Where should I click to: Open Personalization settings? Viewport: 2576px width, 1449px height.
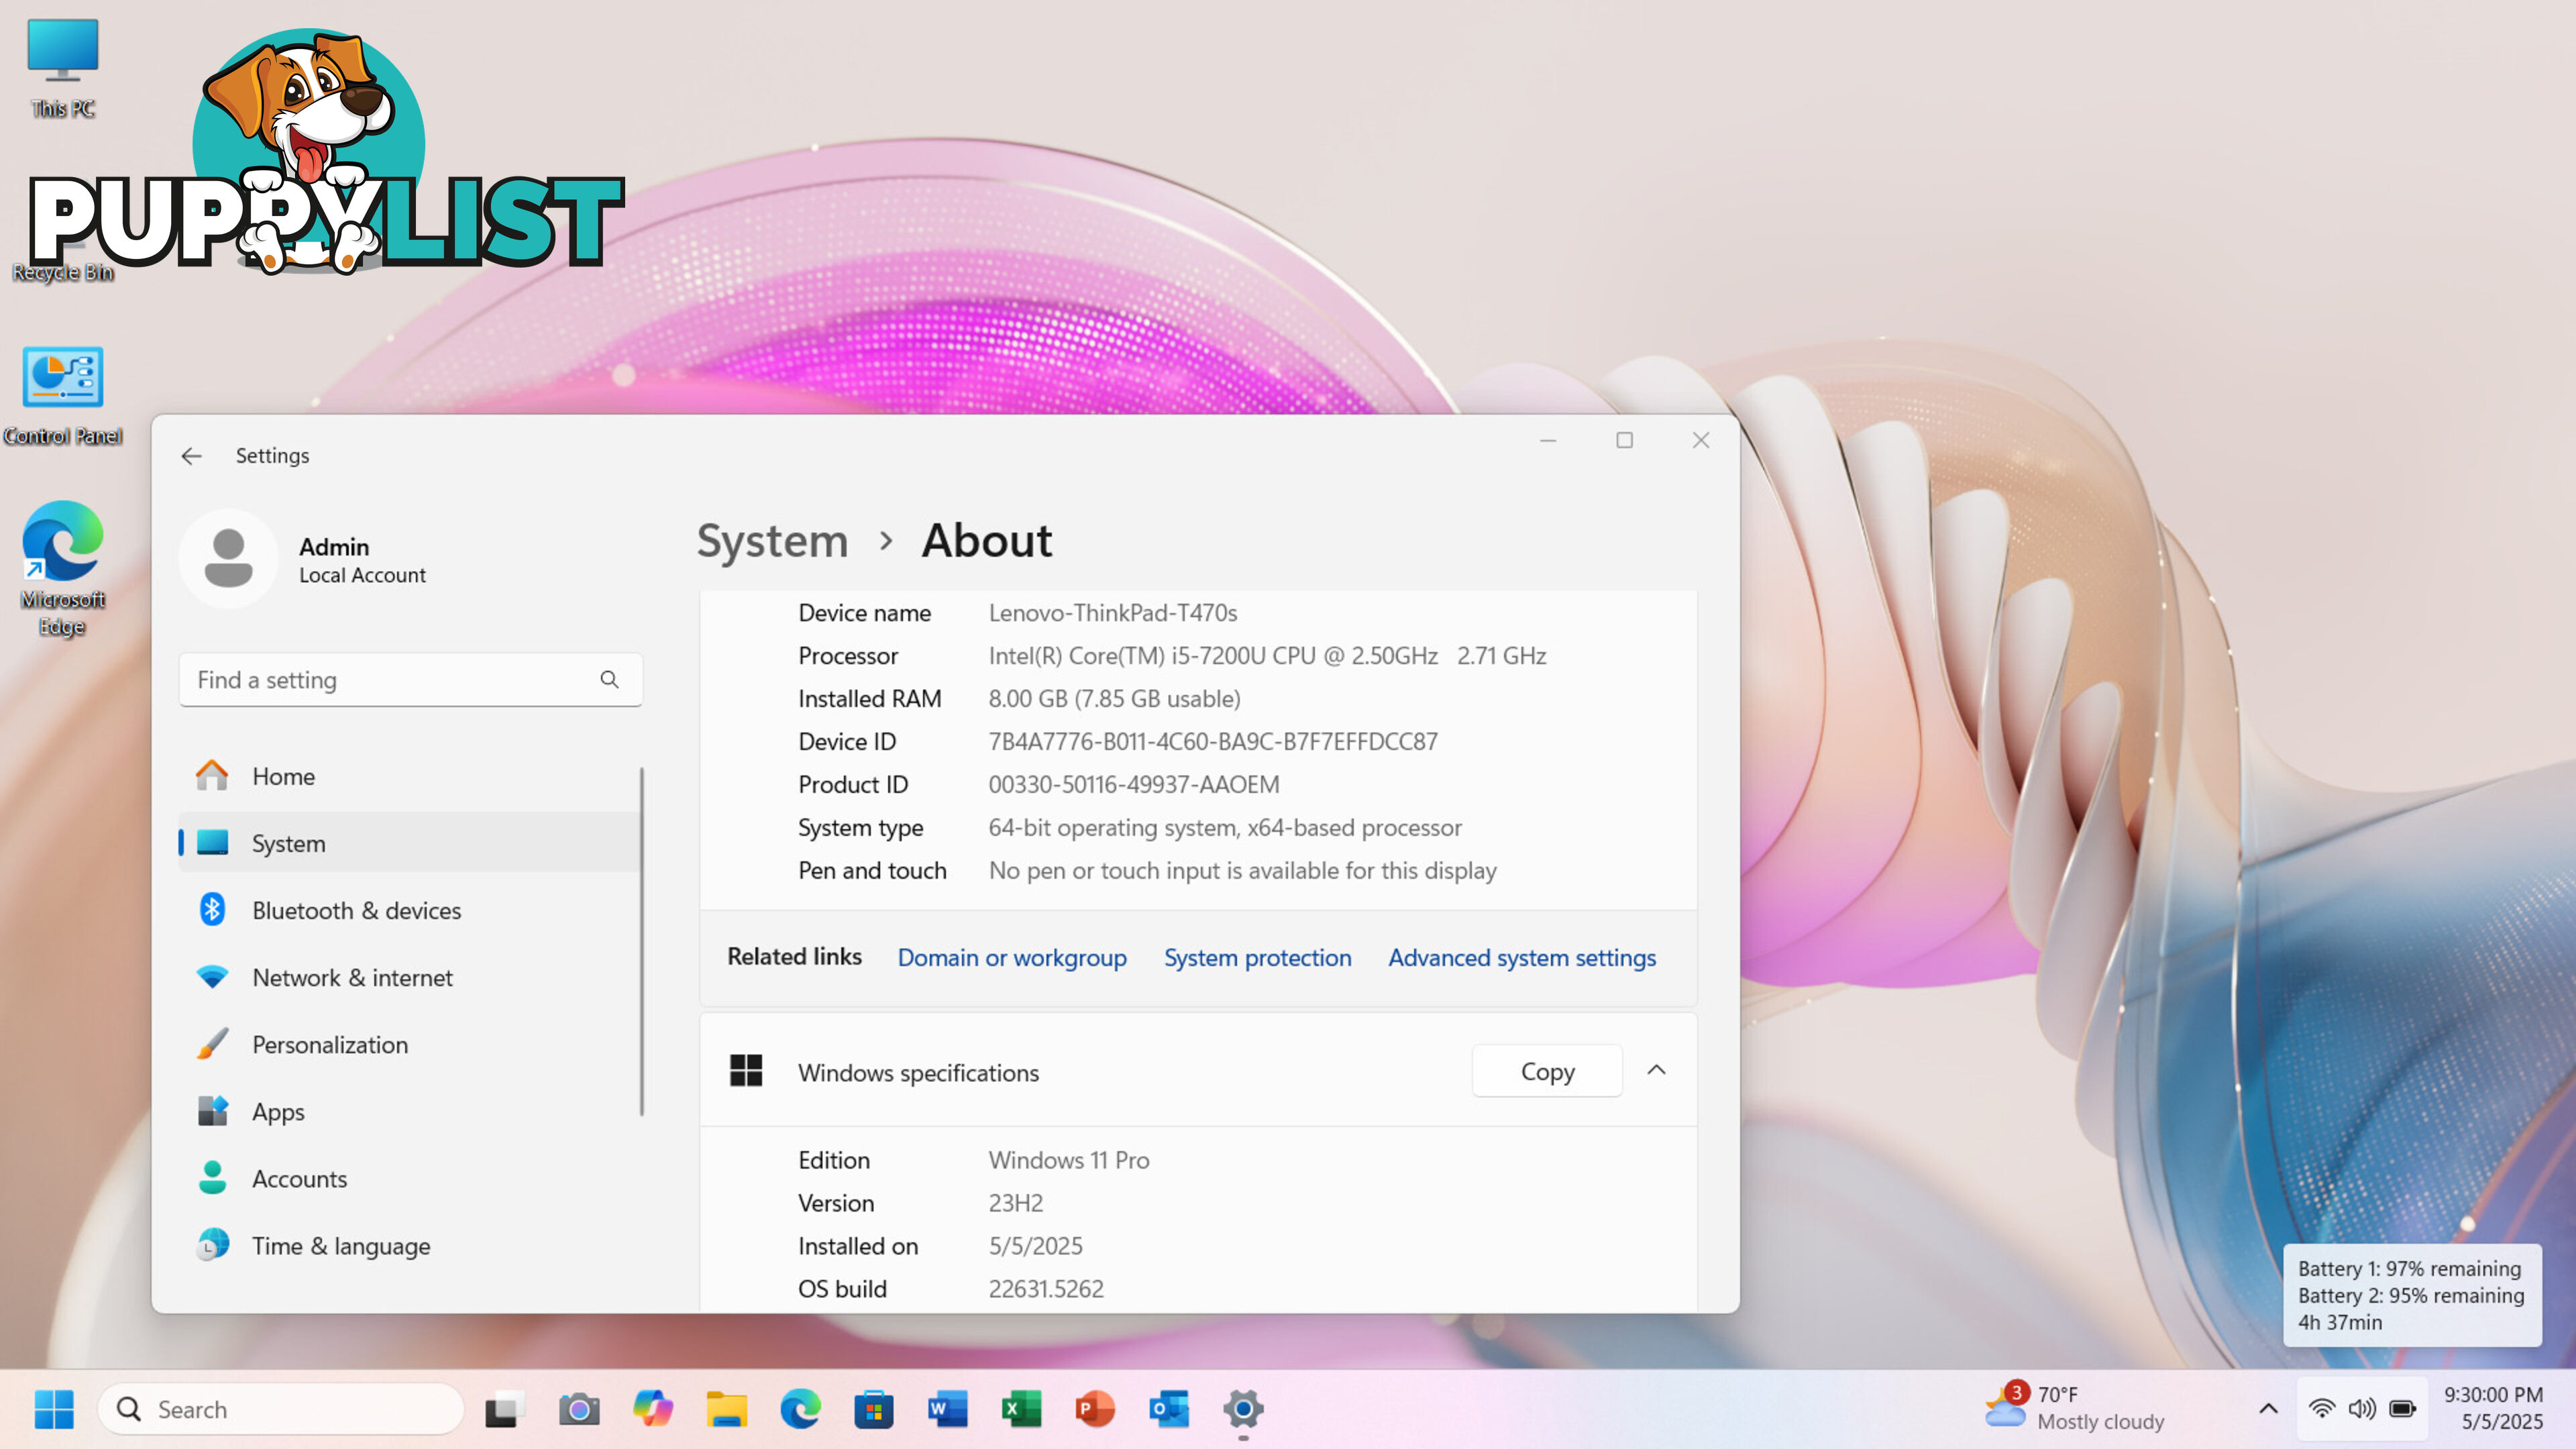(410, 1044)
